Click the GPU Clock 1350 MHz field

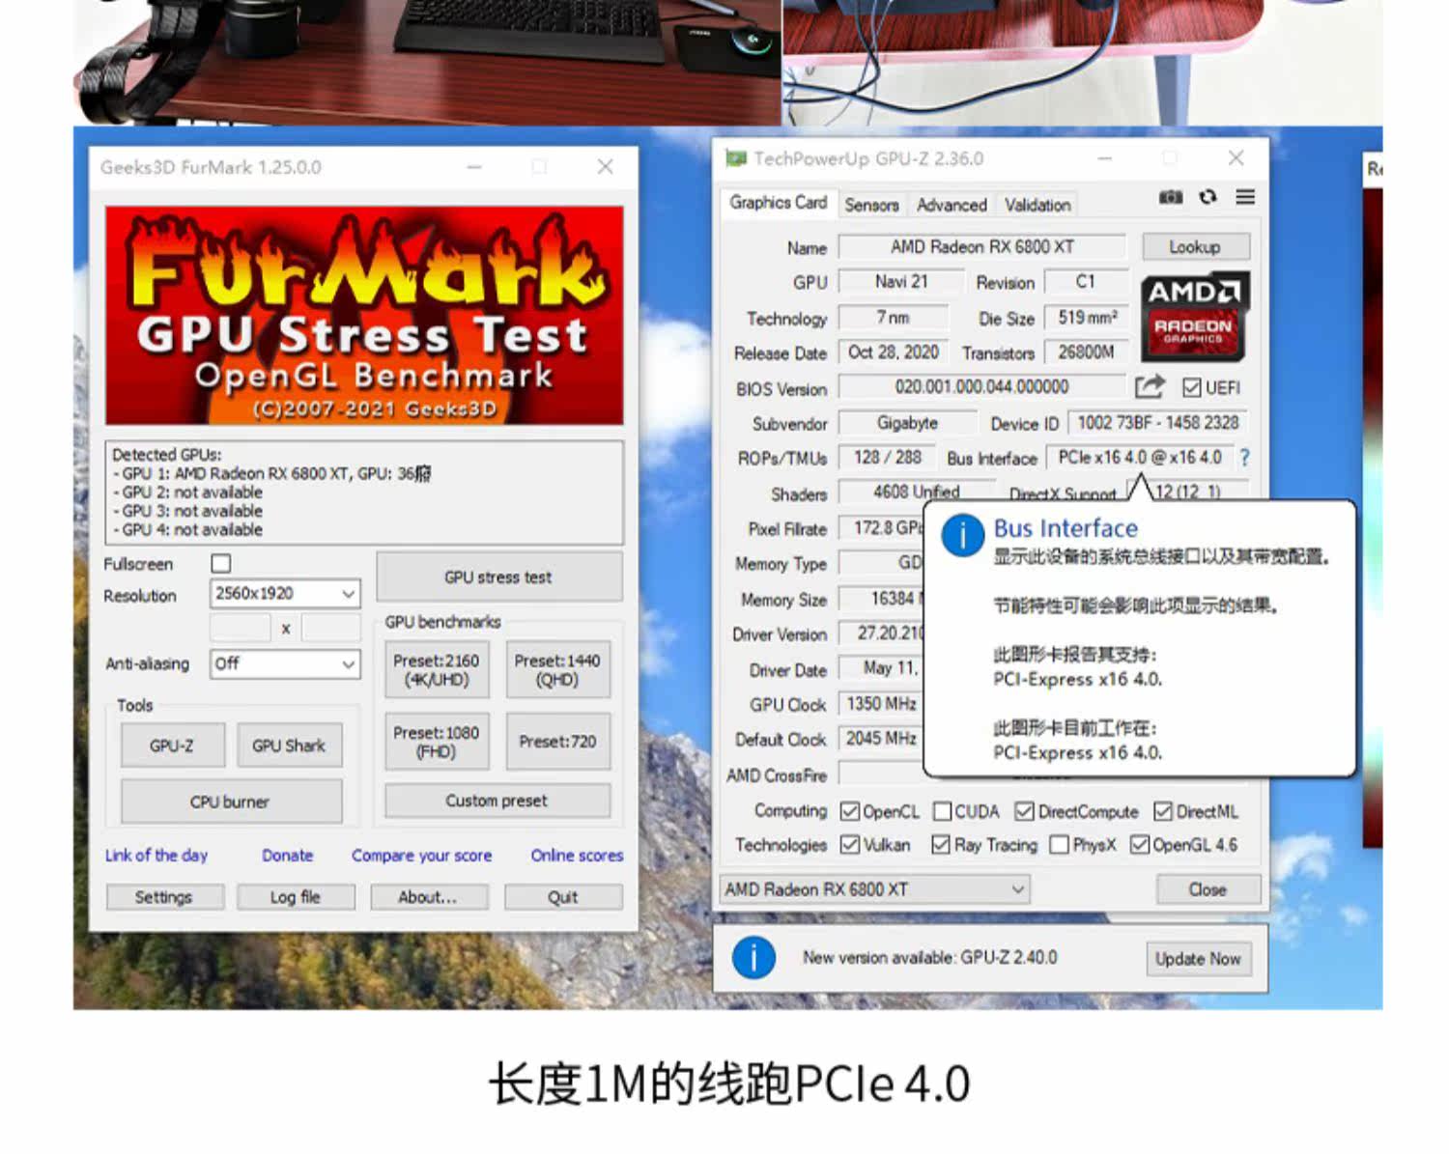click(x=880, y=704)
